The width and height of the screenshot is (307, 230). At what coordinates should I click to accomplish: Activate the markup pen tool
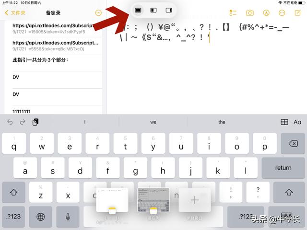click(x=266, y=13)
